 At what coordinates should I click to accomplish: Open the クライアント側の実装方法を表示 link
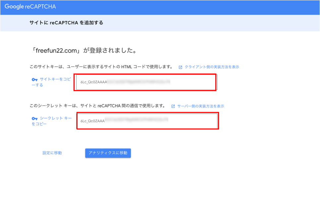click(x=212, y=67)
